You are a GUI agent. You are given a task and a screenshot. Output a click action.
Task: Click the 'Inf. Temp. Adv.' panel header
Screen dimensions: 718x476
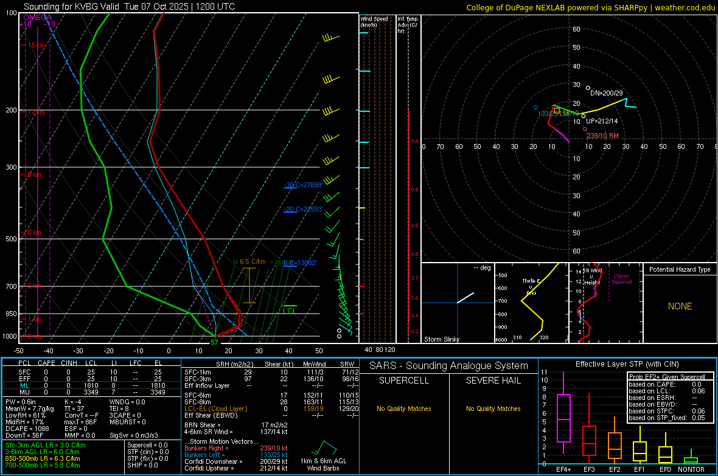click(408, 25)
